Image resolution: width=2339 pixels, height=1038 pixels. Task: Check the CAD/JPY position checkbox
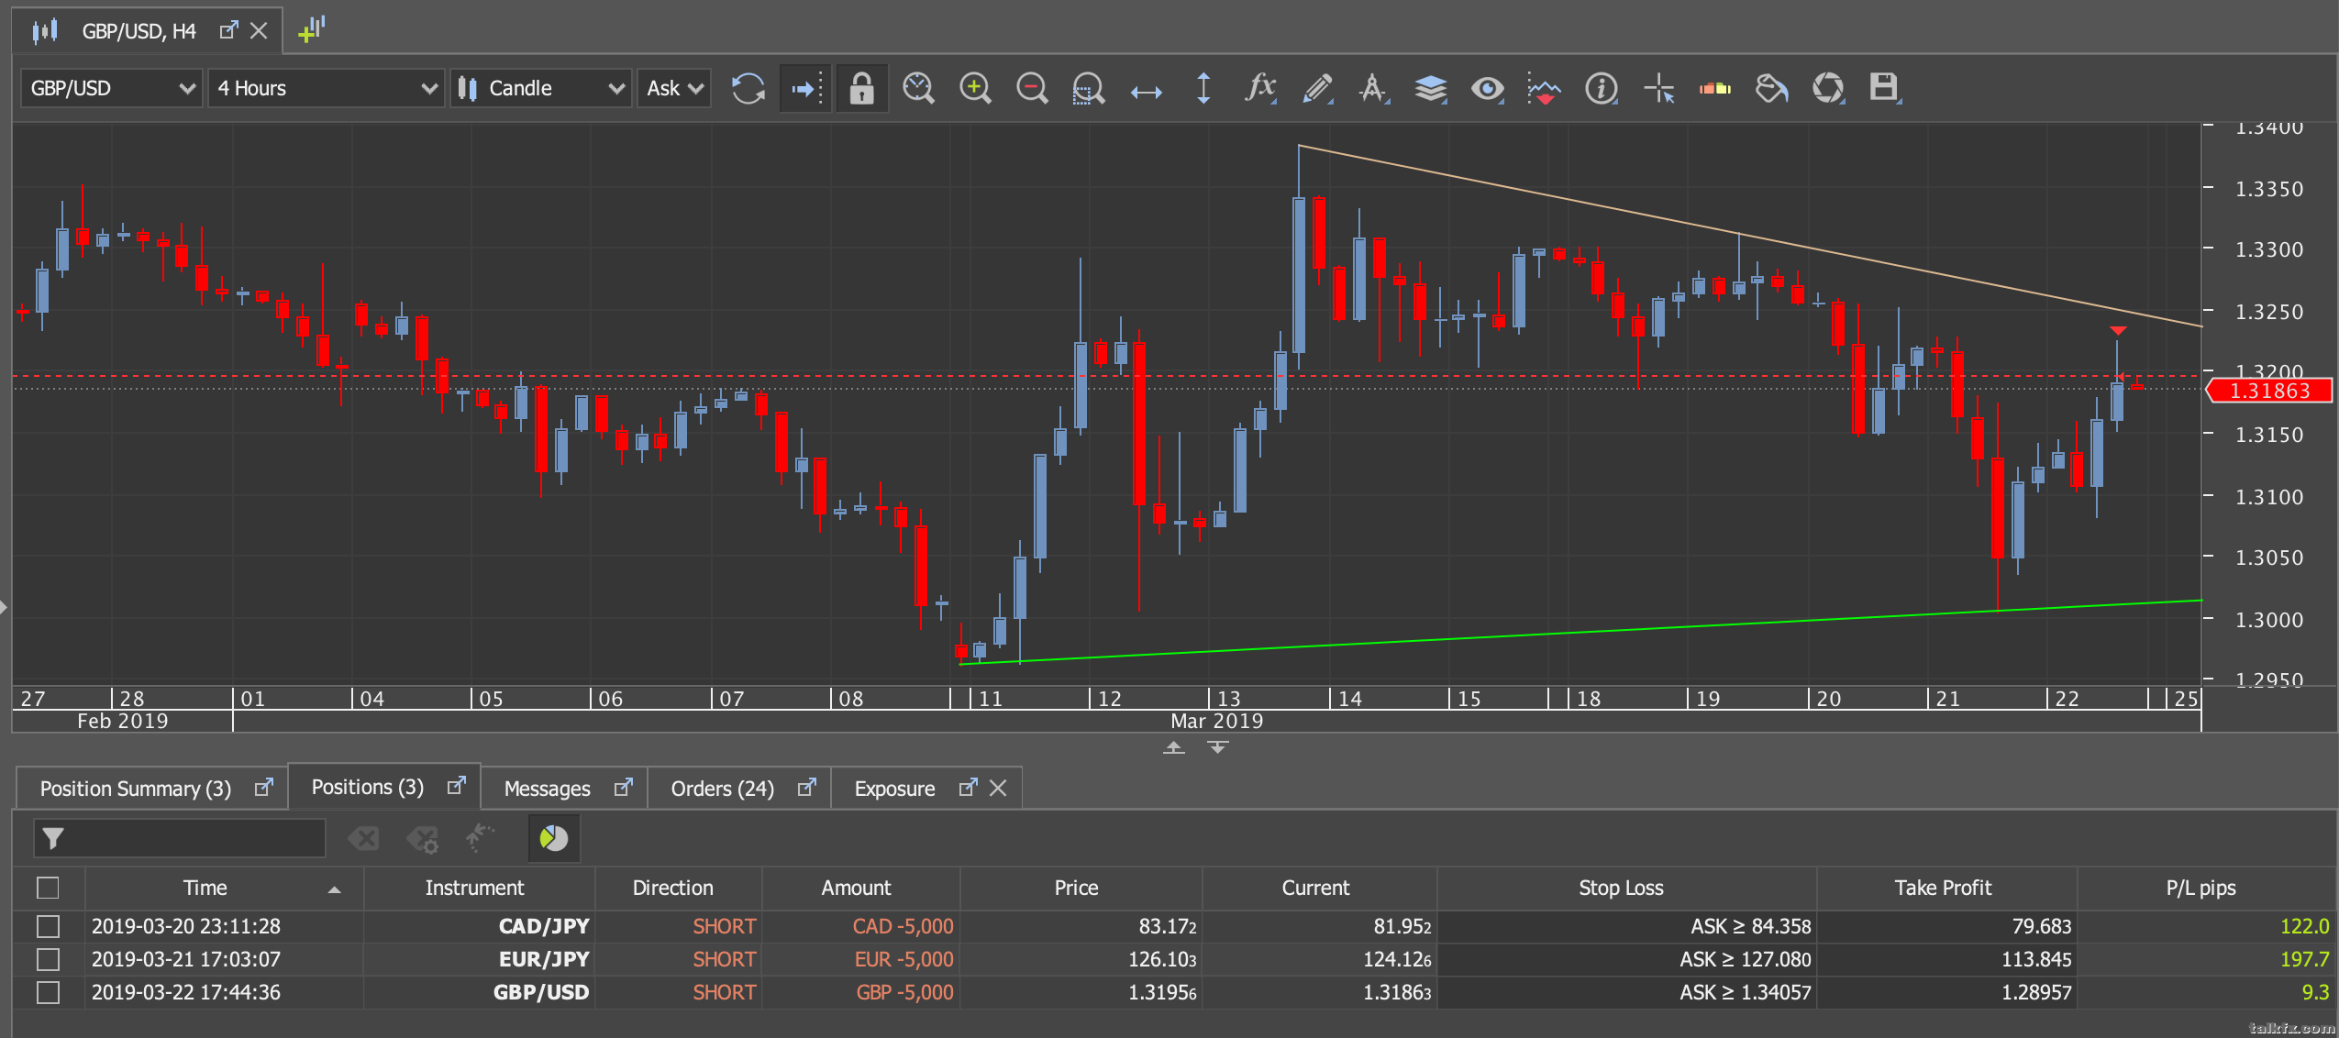pos(48,926)
